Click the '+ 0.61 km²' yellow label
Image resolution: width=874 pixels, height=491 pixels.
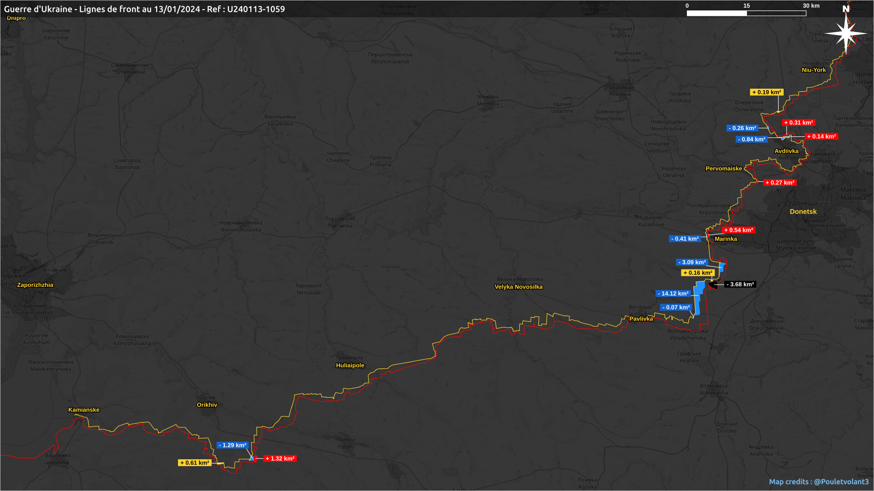click(195, 463)
